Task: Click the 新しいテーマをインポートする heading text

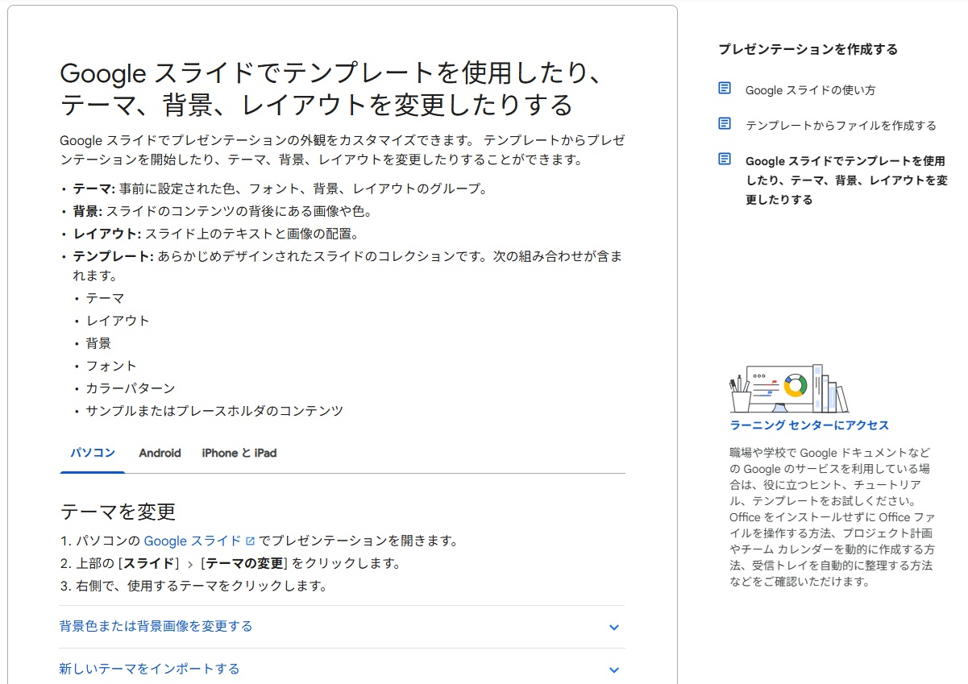Action: (x=149, y=669)
